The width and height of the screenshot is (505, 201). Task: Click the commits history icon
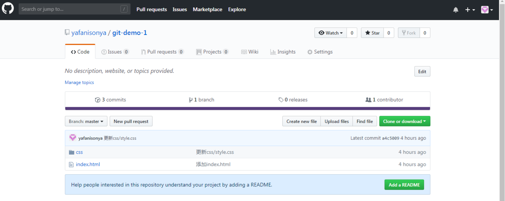pos(98,100)
